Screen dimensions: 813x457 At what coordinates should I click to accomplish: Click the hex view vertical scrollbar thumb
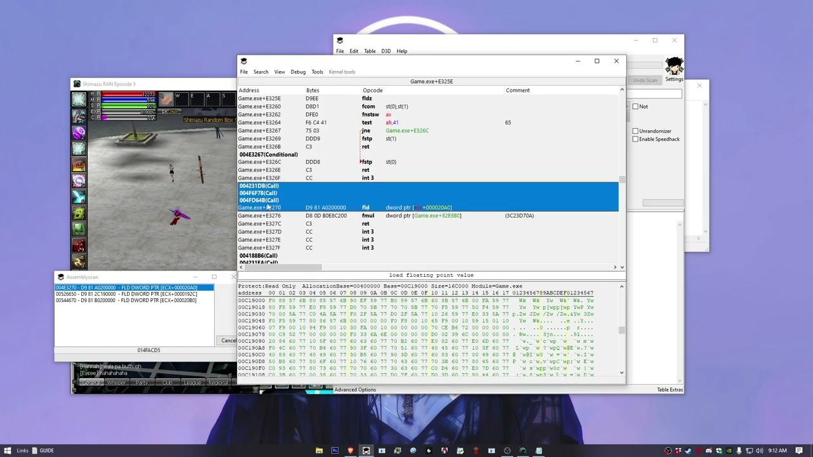pos(622,330)
